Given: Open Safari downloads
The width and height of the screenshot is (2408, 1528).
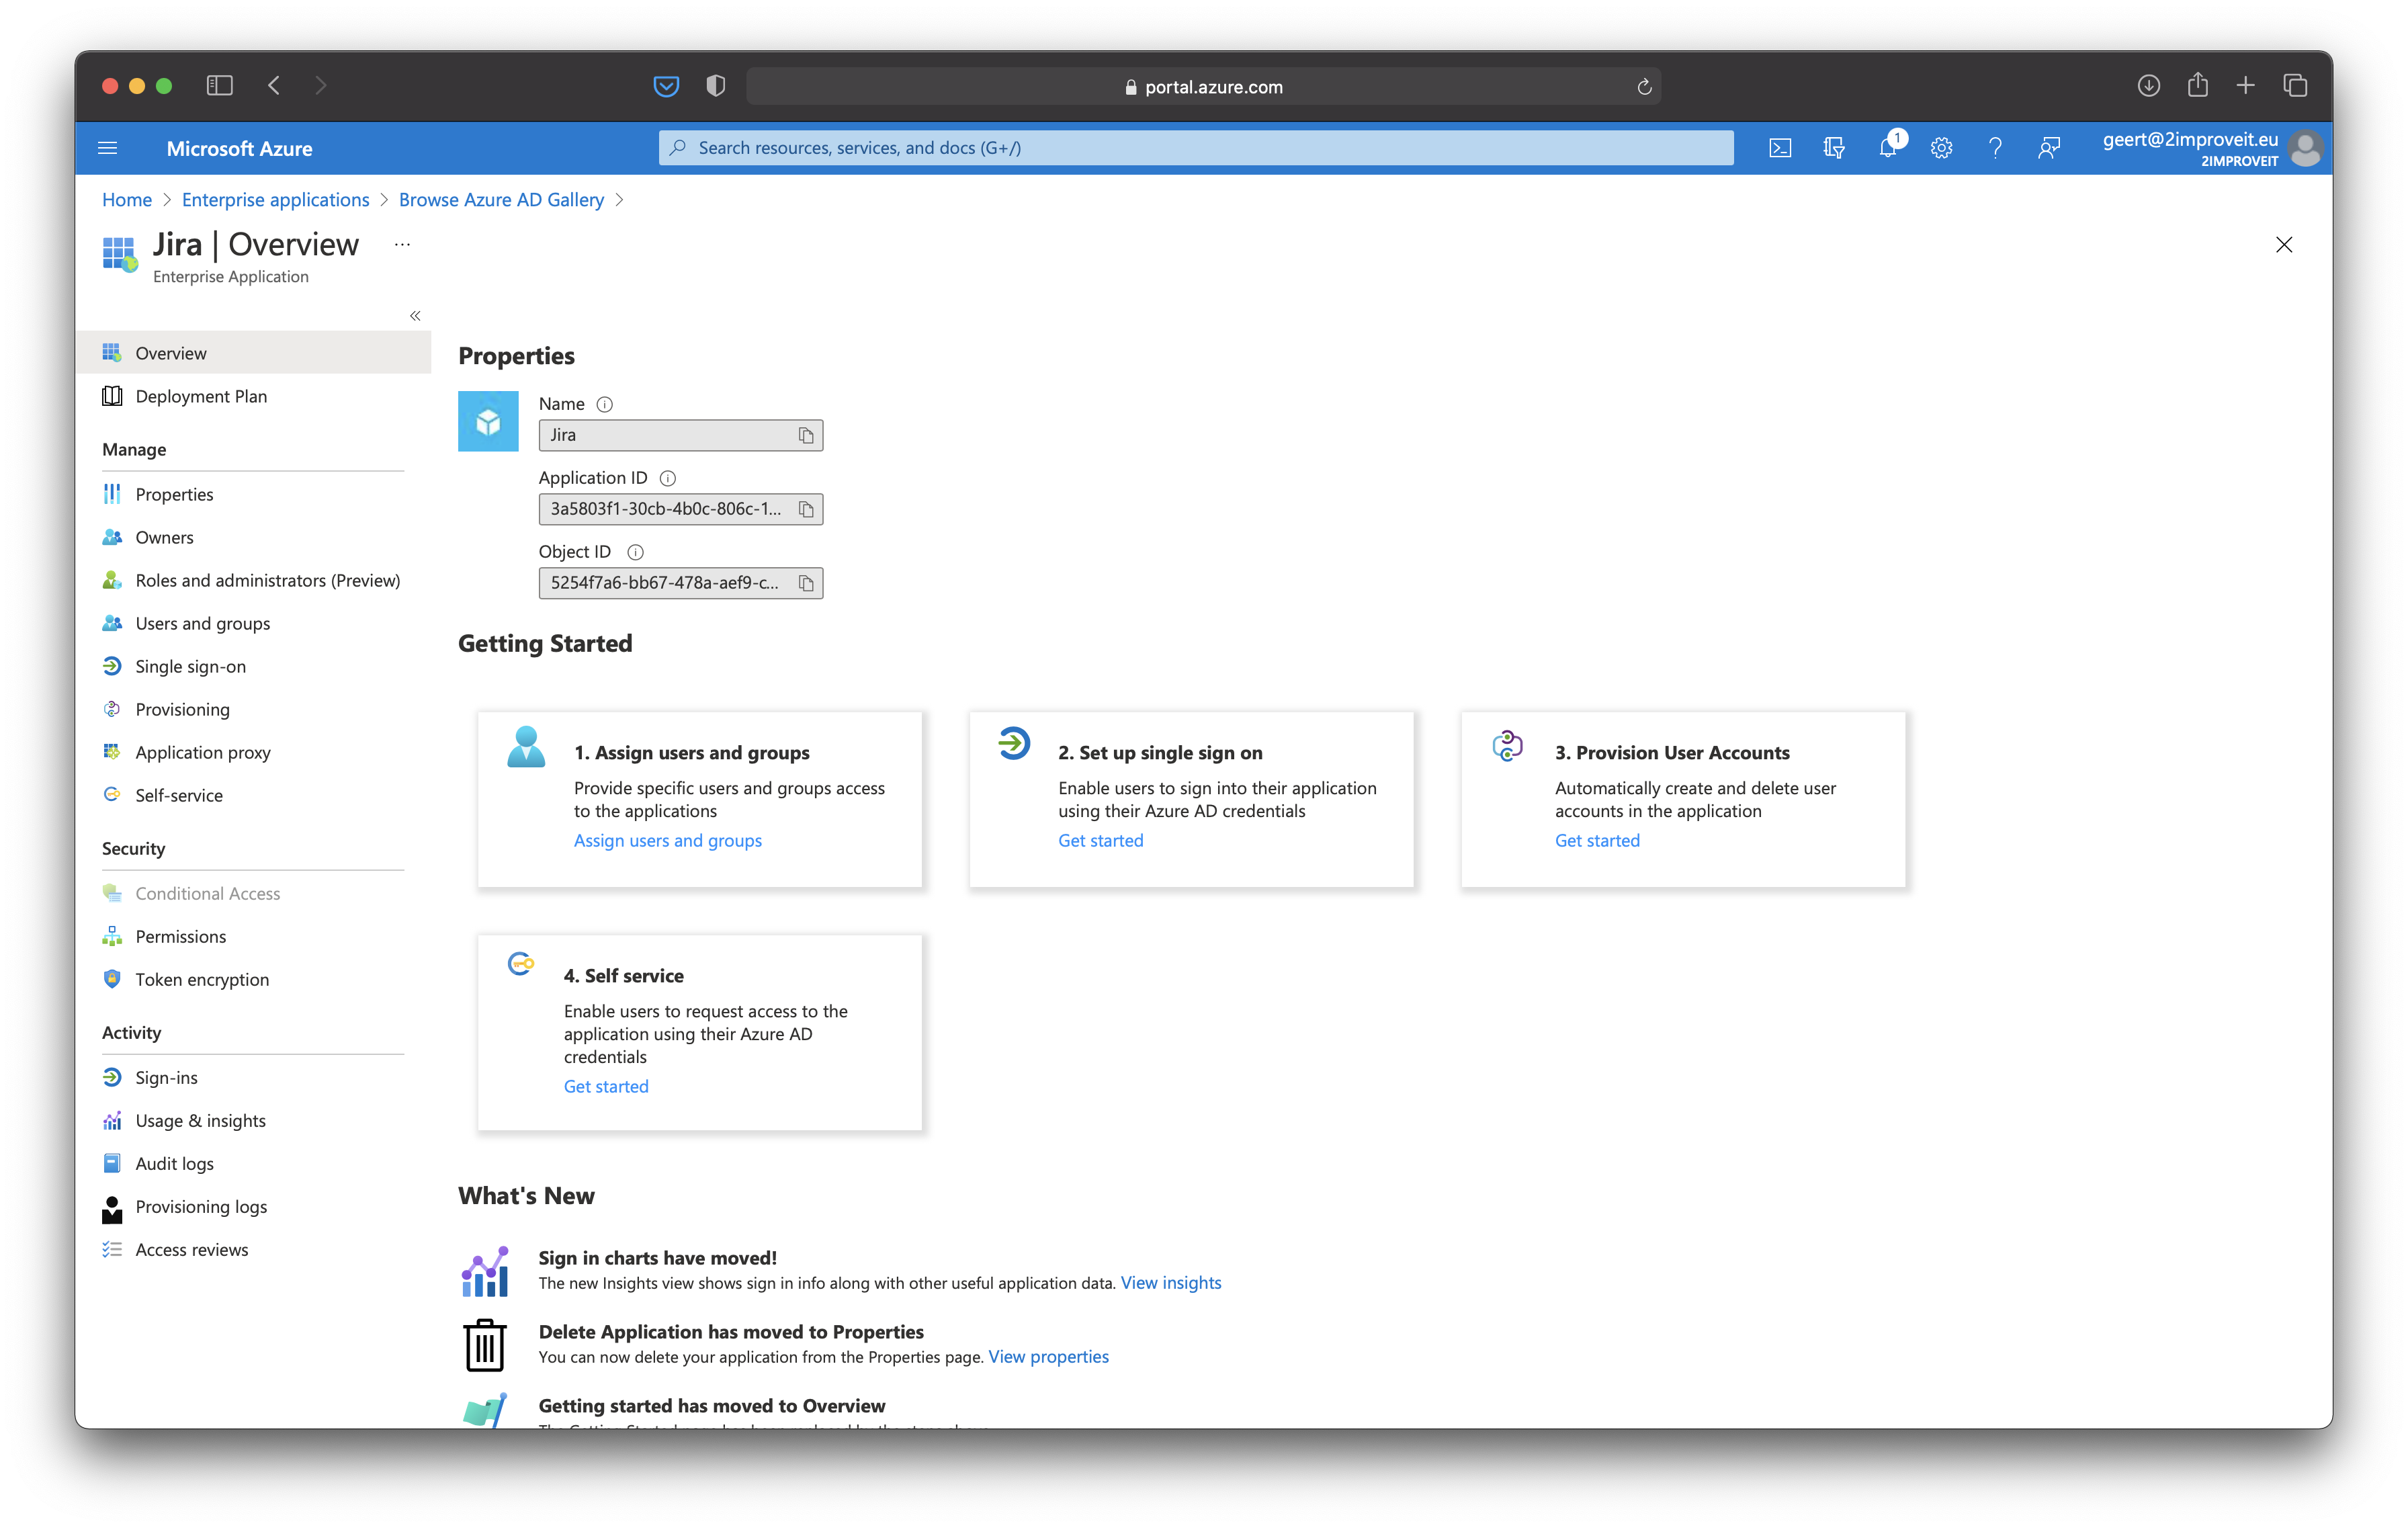Looking at the screenshot, I should (x=2148, y=86).
